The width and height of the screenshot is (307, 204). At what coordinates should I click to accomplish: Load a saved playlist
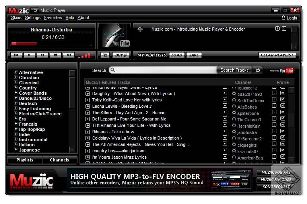coord(177,55)
